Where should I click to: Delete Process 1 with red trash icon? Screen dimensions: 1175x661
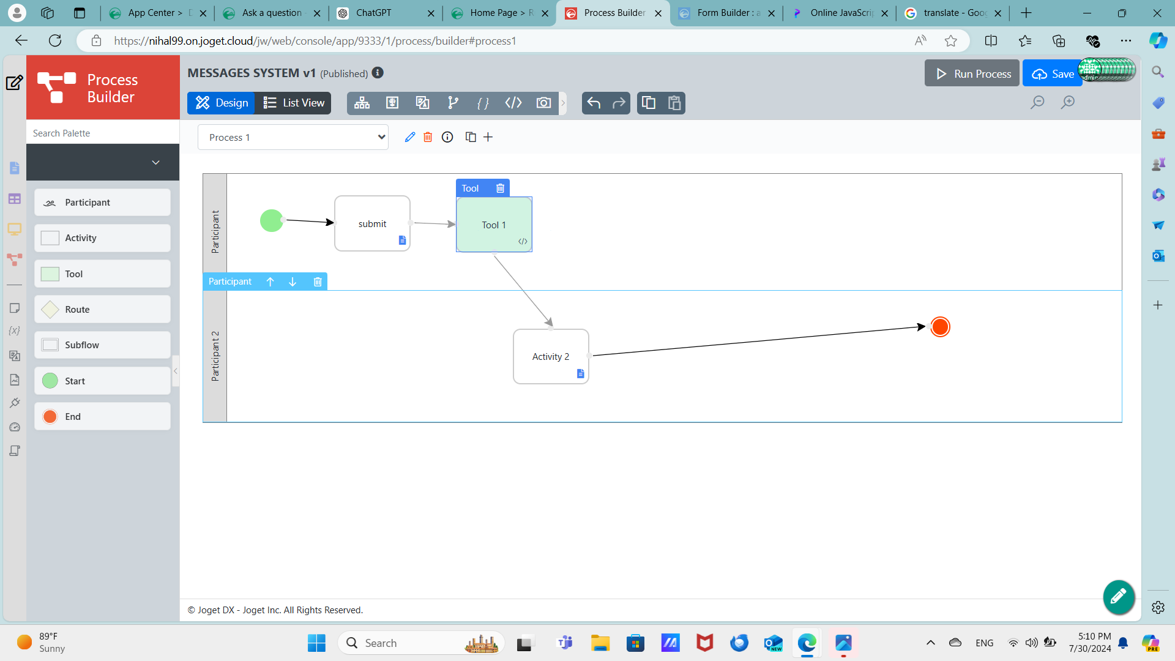coord(428,137)
